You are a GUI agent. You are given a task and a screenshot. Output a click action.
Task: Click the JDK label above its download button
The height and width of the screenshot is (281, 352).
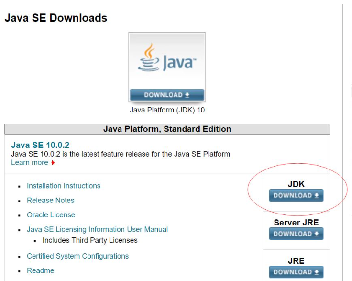click(x=296, y=184)
